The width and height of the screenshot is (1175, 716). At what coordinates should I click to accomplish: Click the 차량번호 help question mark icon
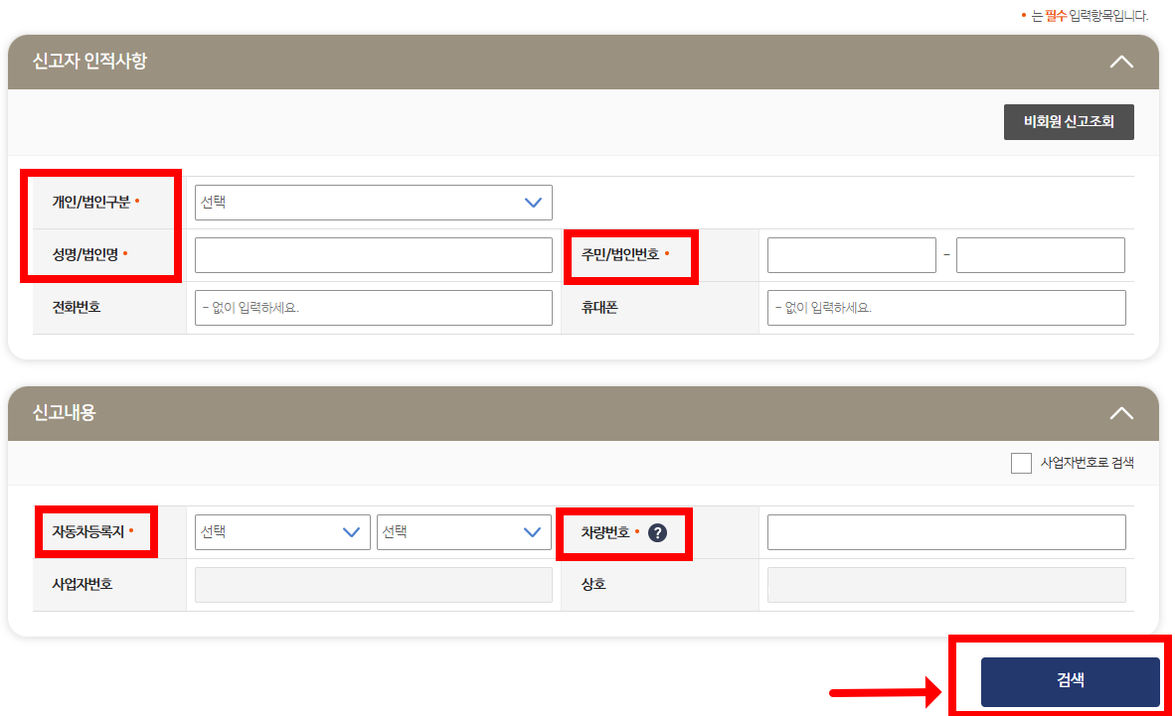pos(657,532)
